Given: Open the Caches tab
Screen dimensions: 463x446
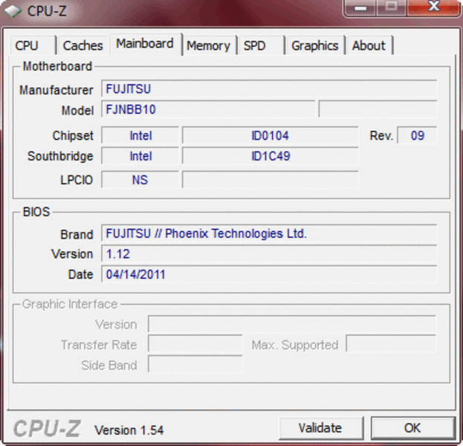Looking at the screenshot, I should pos(83,45).
